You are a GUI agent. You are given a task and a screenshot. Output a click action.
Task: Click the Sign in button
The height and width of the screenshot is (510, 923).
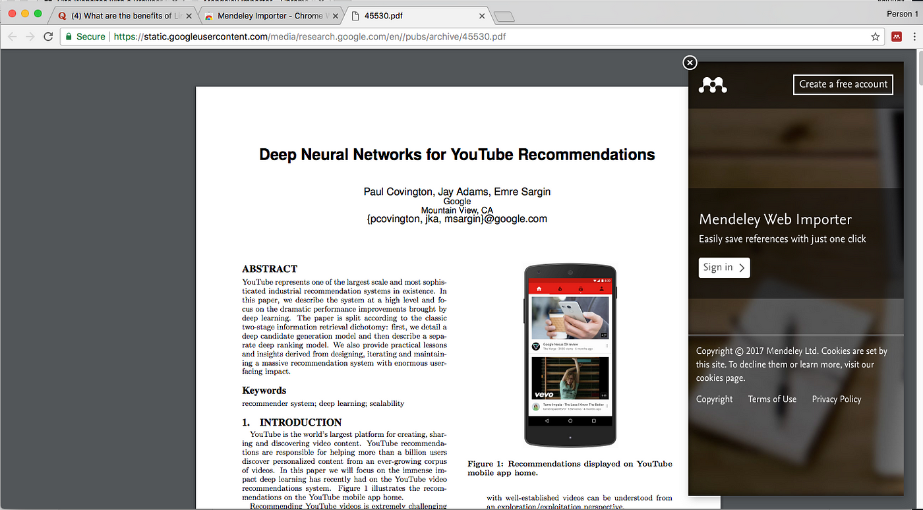click(724, 268)
